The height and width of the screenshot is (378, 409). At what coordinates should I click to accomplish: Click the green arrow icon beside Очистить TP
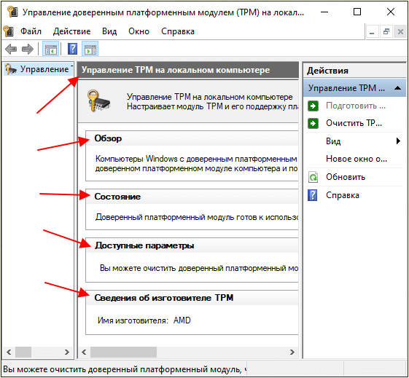coord(313,123)
